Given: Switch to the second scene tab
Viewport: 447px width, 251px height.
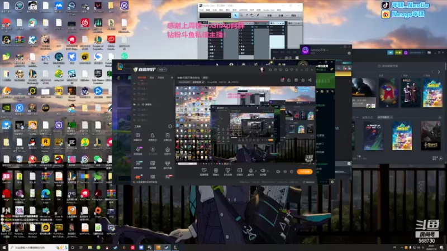Looking at the screenshot, I should pyautogui.click(x=152, y=78).
